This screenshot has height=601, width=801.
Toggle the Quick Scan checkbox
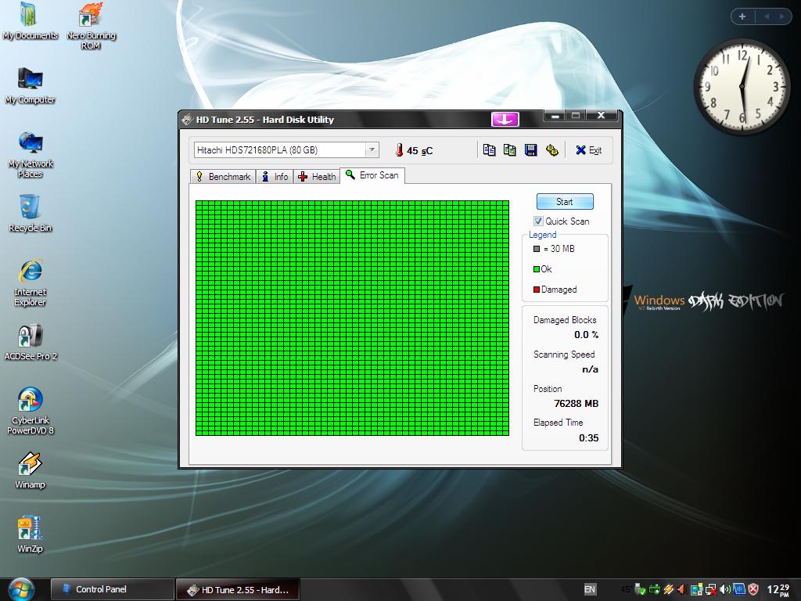[538, 221]
